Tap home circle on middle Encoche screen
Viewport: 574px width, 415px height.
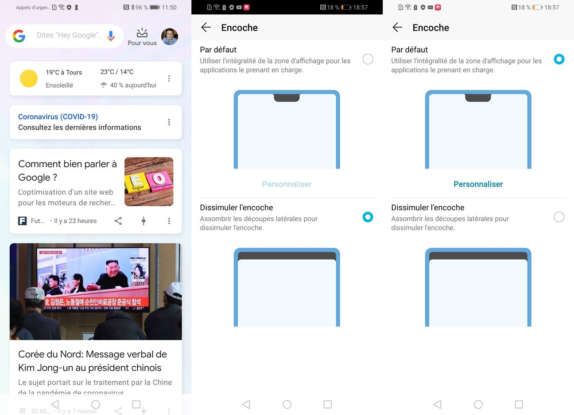coord(287,404)
